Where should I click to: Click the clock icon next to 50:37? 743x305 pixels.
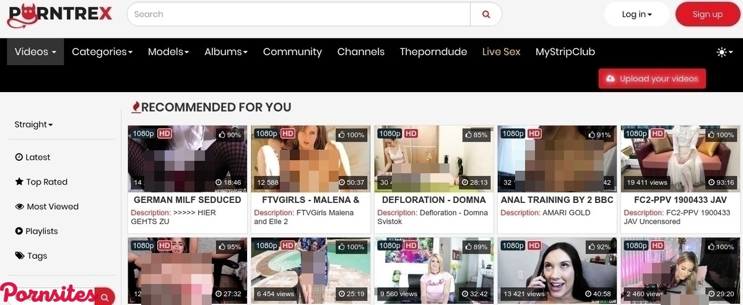click(x=342, y=183)
